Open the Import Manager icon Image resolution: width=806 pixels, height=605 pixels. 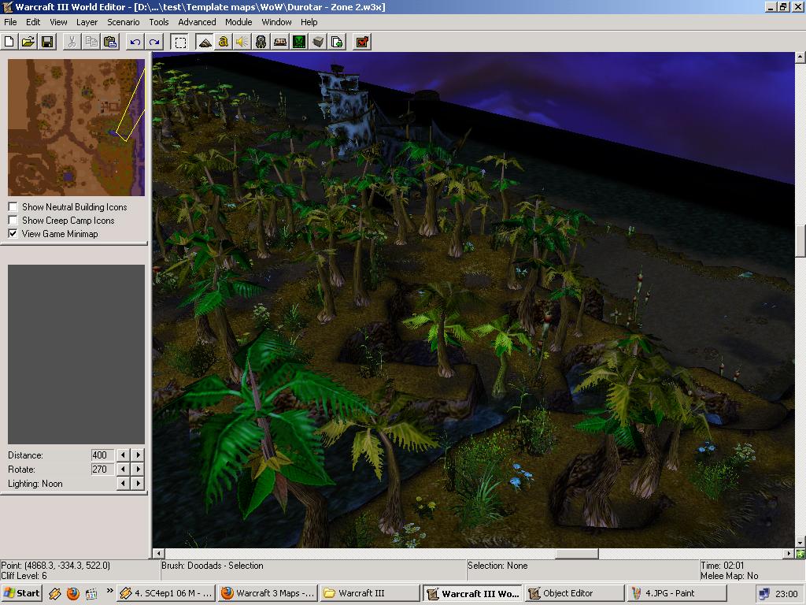[x=337, y=42]
